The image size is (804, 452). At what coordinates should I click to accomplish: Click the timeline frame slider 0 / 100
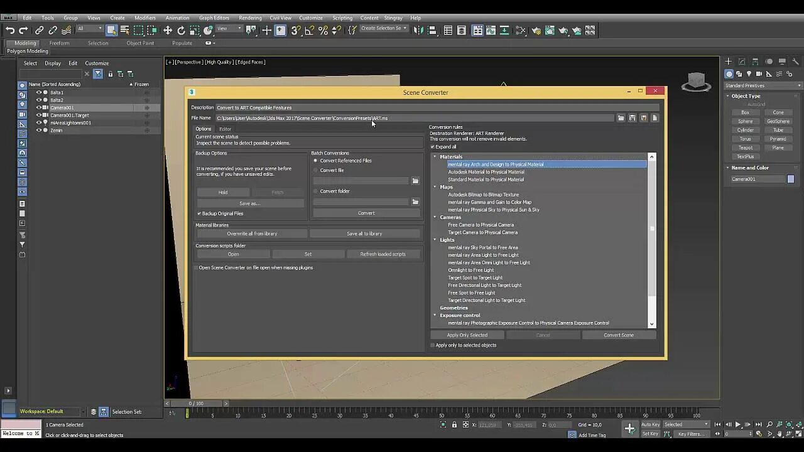196,403
